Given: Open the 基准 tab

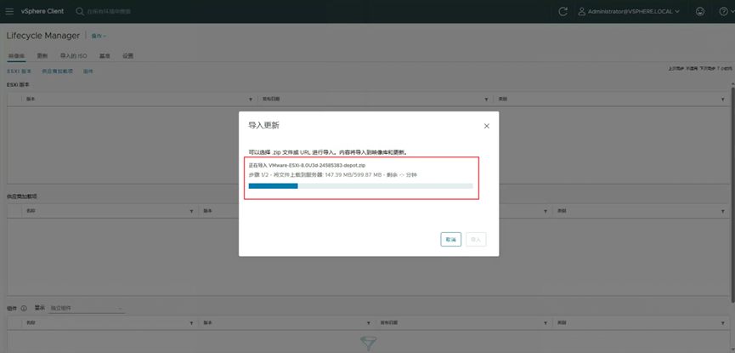Looking at the screenshot, I should tap(105, 56).
